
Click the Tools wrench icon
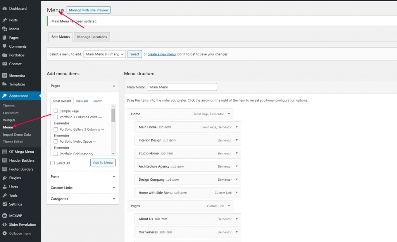click(5, 195)
